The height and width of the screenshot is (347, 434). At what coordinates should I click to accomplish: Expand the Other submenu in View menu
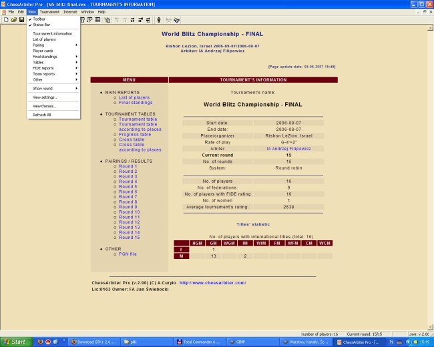[x=53, y=79]
